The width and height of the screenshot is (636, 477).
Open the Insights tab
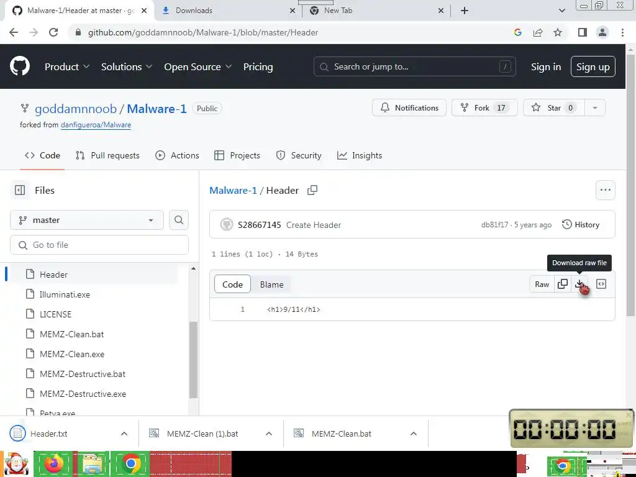click(360, 155)
